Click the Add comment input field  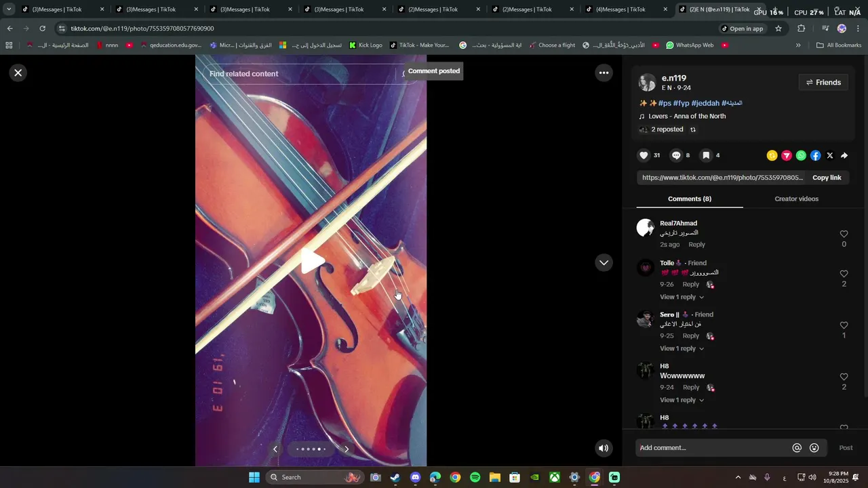[x=713, y=448]
